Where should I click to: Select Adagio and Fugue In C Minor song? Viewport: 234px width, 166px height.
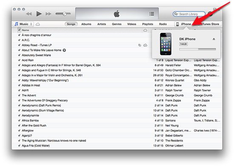51,70
